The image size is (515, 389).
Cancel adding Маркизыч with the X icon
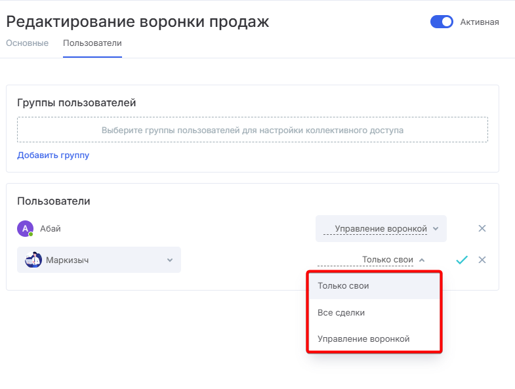pyautogui.click(x=482, y=260)
